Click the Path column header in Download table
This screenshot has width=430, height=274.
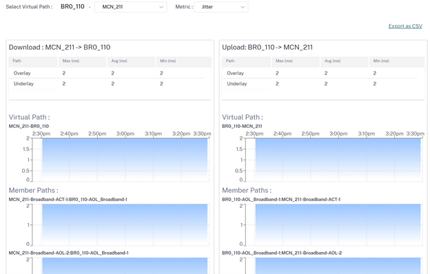pyautogui.click(x=33, y=61)
